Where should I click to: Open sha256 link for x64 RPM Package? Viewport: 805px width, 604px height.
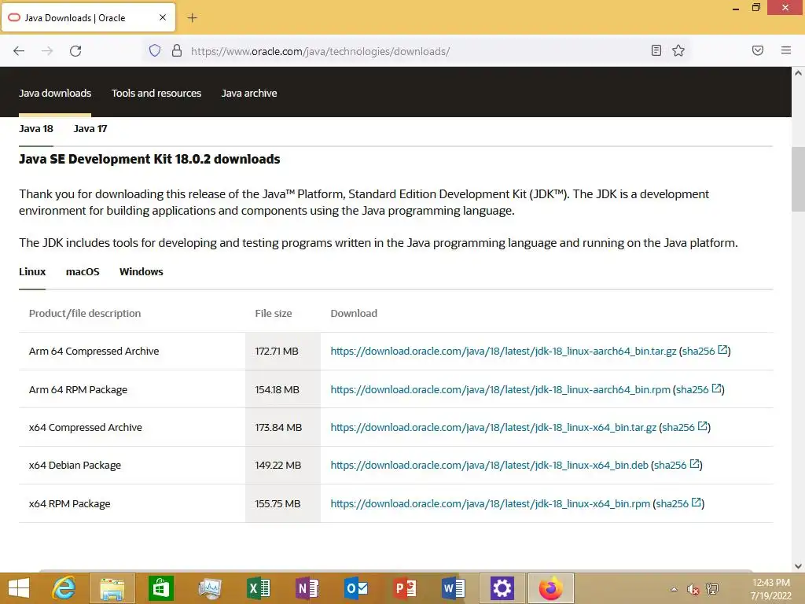tap(678, 503)
